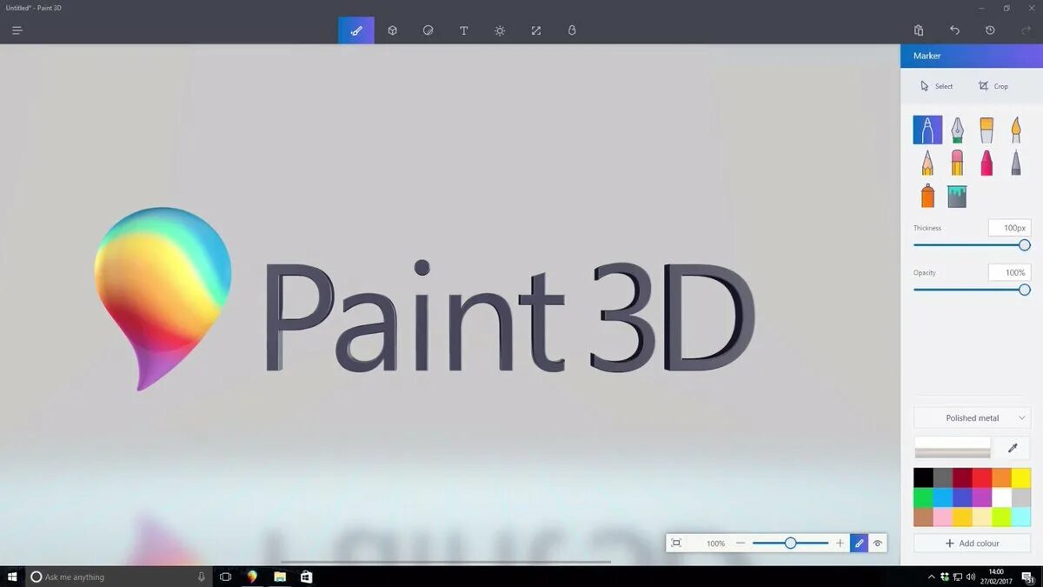Screen dimensions: 1043x587
Task: Select the orange Spray can tool
Action: [x=927, y=196]
